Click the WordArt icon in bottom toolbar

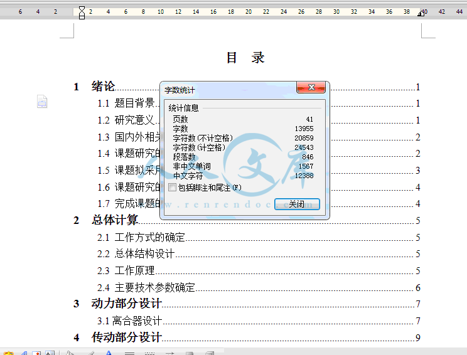pyautogui.click(x=24, y=353)
